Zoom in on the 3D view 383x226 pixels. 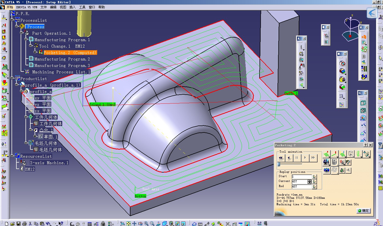[x=146, y=224]
